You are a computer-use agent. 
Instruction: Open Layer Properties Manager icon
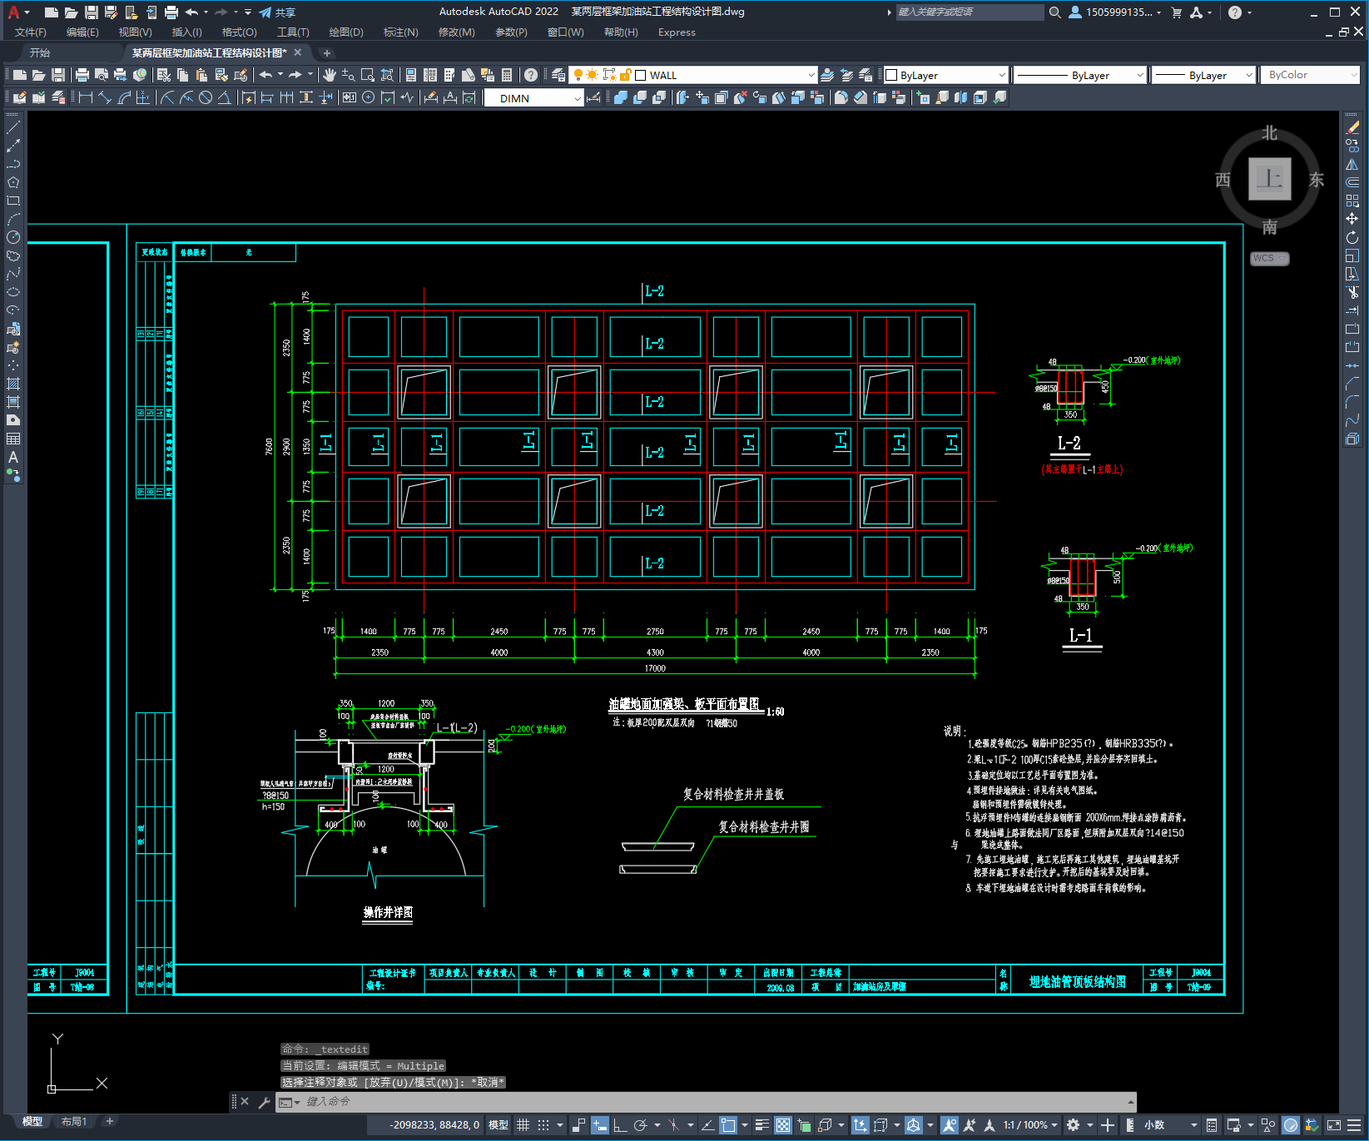point(558,75)
